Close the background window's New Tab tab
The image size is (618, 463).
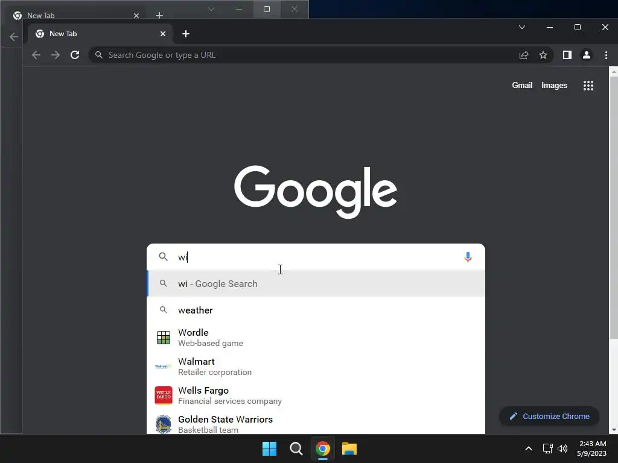136,16
